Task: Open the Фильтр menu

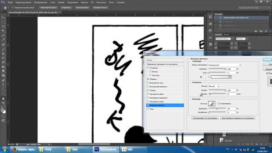Action: coord(85,3)
